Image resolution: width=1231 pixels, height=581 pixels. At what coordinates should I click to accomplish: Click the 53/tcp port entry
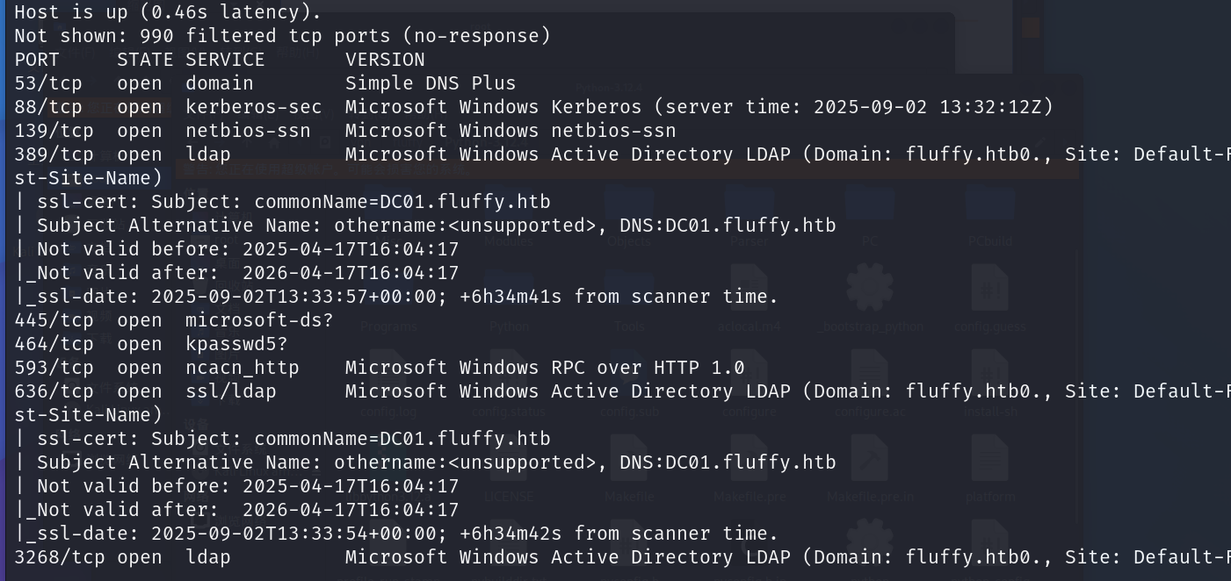47,83
